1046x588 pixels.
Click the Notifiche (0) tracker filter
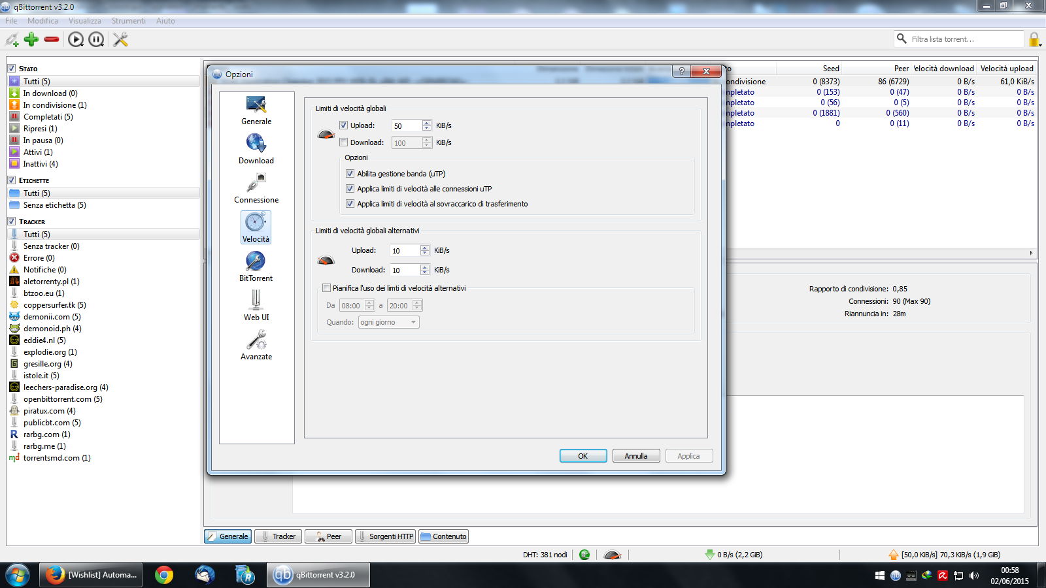tap(45, 270)
